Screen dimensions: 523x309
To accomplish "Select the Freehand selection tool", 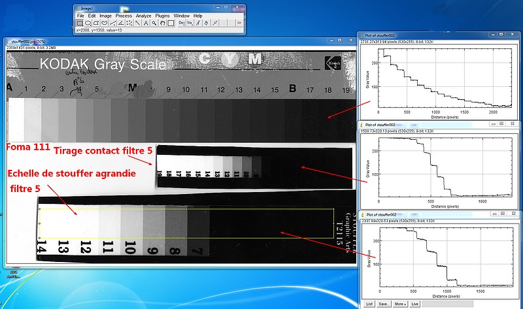I will click(105, 23).
